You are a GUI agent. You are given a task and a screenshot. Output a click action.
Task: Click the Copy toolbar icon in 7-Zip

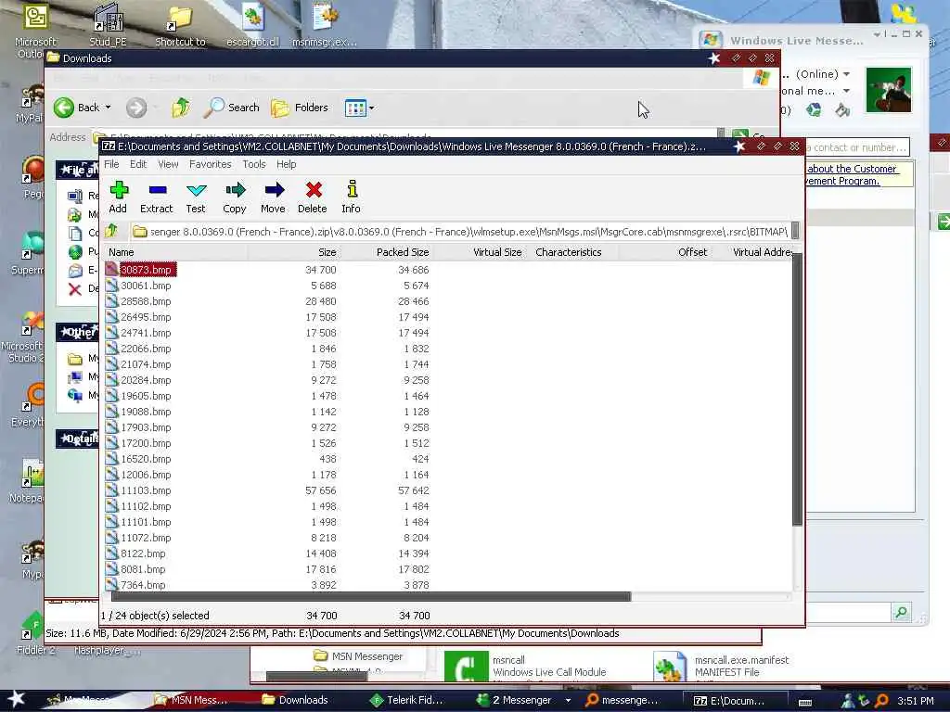pos(235,197)
